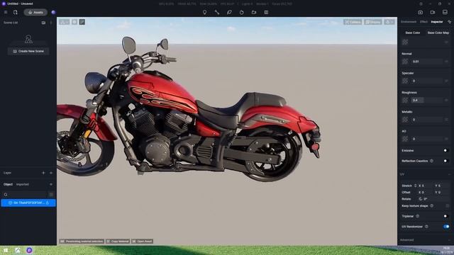Switch to the Environment tab
The height and width of the screenshot is (255, 454).
click(x=409, y=22)
